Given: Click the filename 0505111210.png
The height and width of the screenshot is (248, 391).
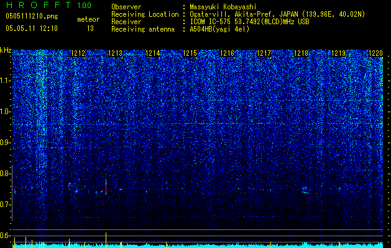Looking at the screenshot, I should [32, 16].
